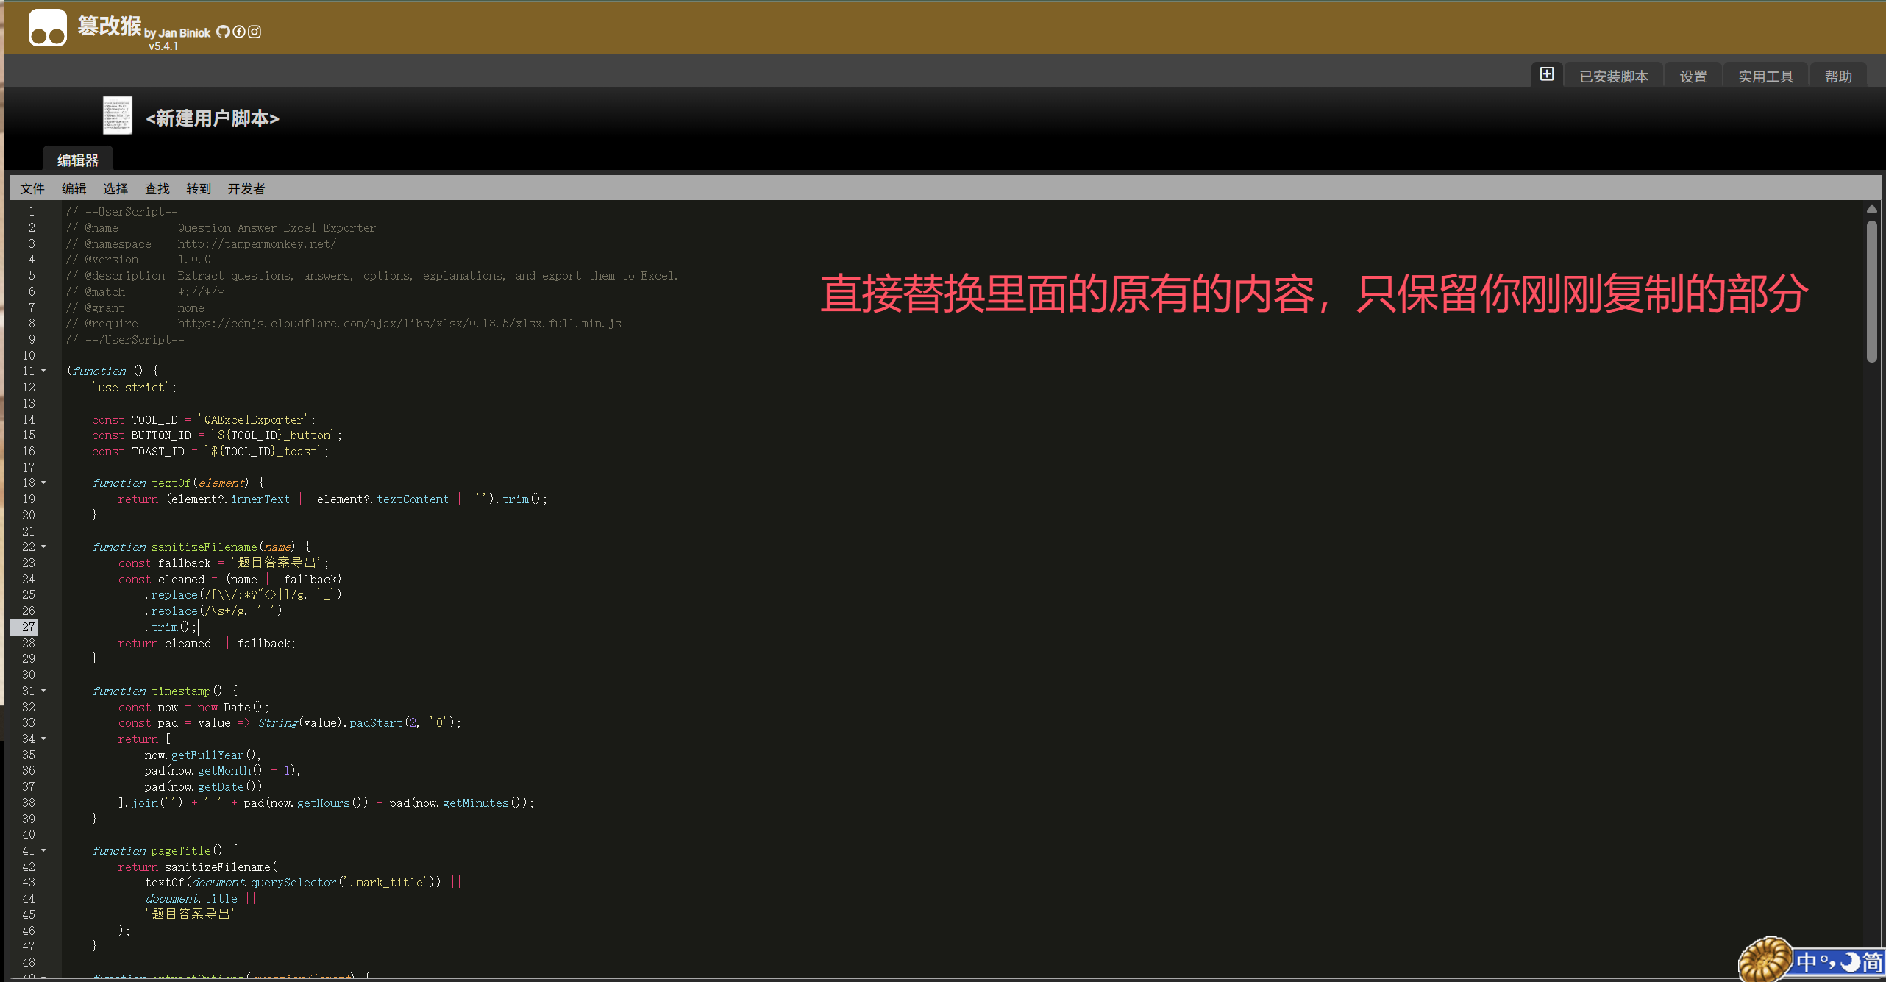
Task: Open the 设置 tab
Action: tap(1693, 77)
